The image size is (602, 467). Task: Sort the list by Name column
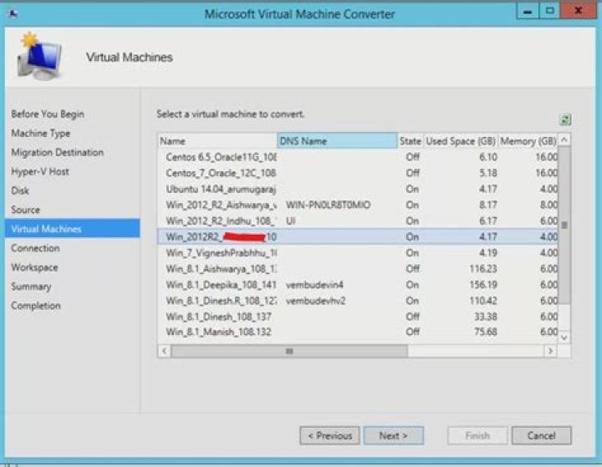click(217, 141)
